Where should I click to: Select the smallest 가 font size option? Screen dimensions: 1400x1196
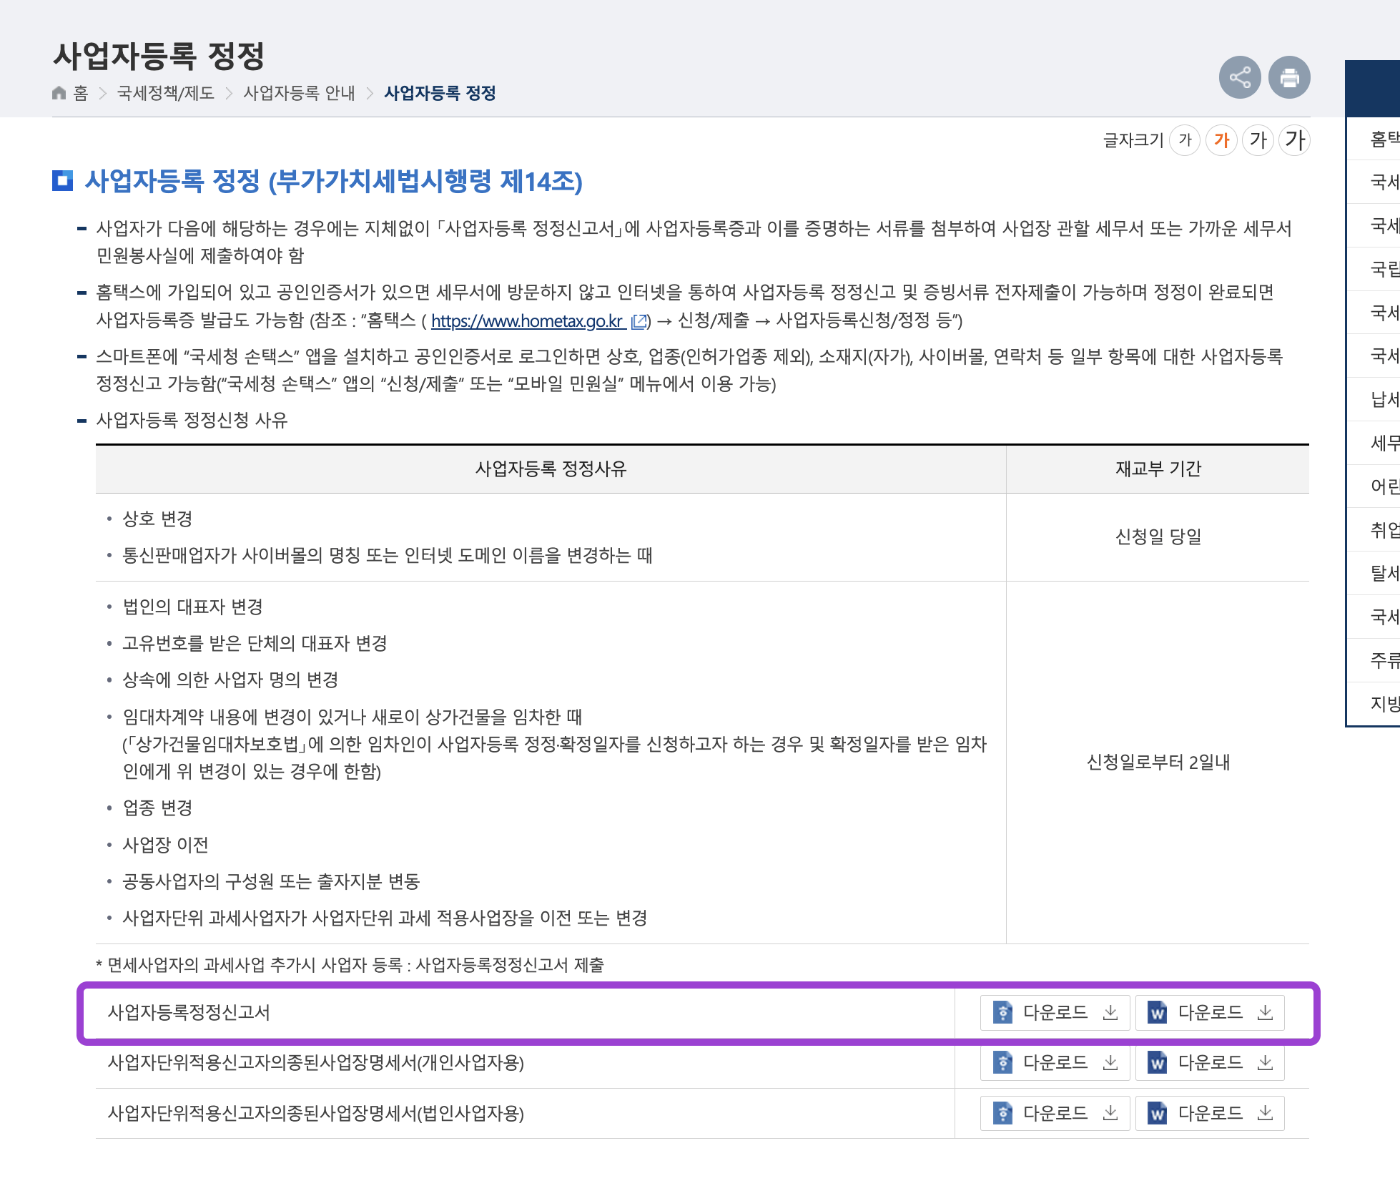point(1185,140)
